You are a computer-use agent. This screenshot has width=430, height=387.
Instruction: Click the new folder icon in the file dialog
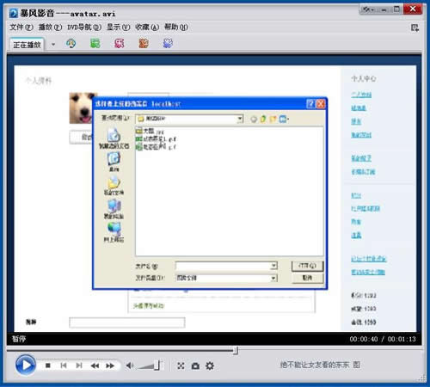(x=273, y=119)
